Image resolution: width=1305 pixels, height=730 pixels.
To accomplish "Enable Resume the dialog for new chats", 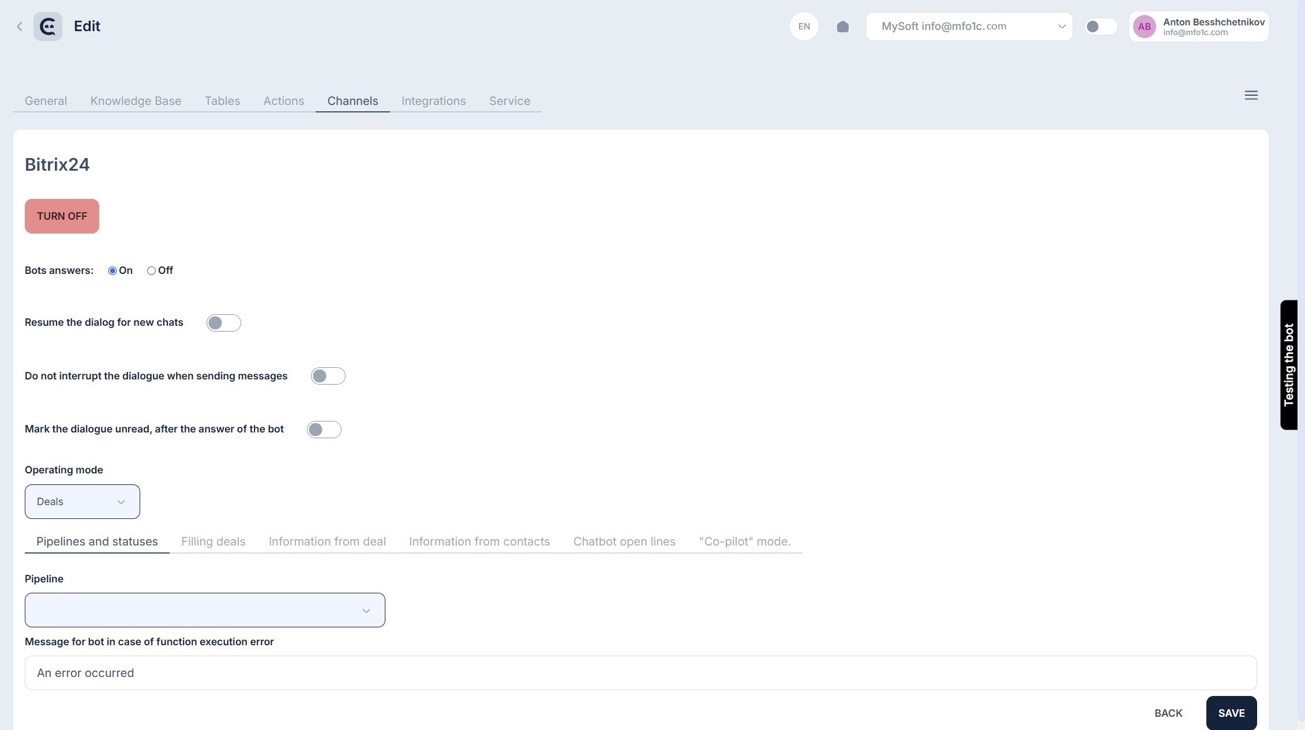I will [x=223, y=323].
